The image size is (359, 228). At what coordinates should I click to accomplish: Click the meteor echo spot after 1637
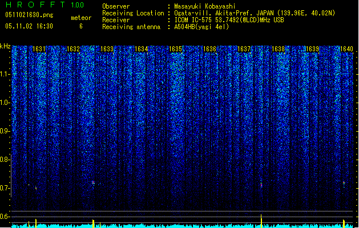[261, 185]
